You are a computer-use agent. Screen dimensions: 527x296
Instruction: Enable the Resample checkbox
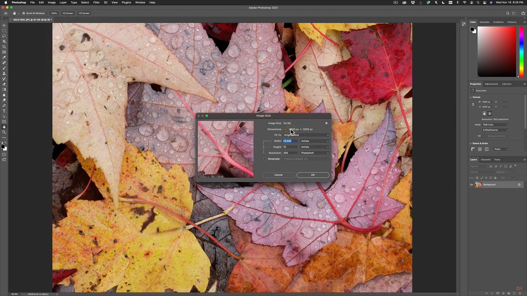pos(265,159)
